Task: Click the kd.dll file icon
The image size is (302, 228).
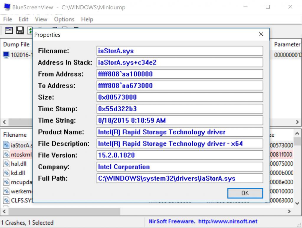Action: (x=6, y=173)
